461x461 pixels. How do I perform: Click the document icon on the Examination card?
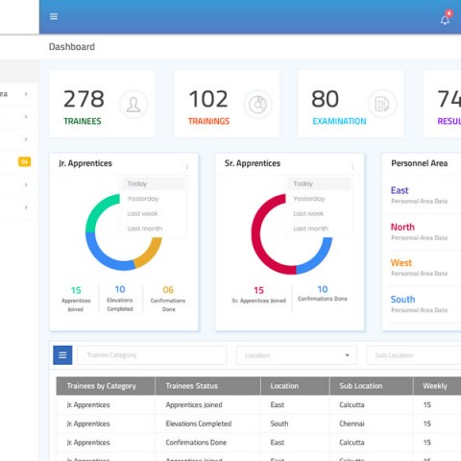[382, 104]
